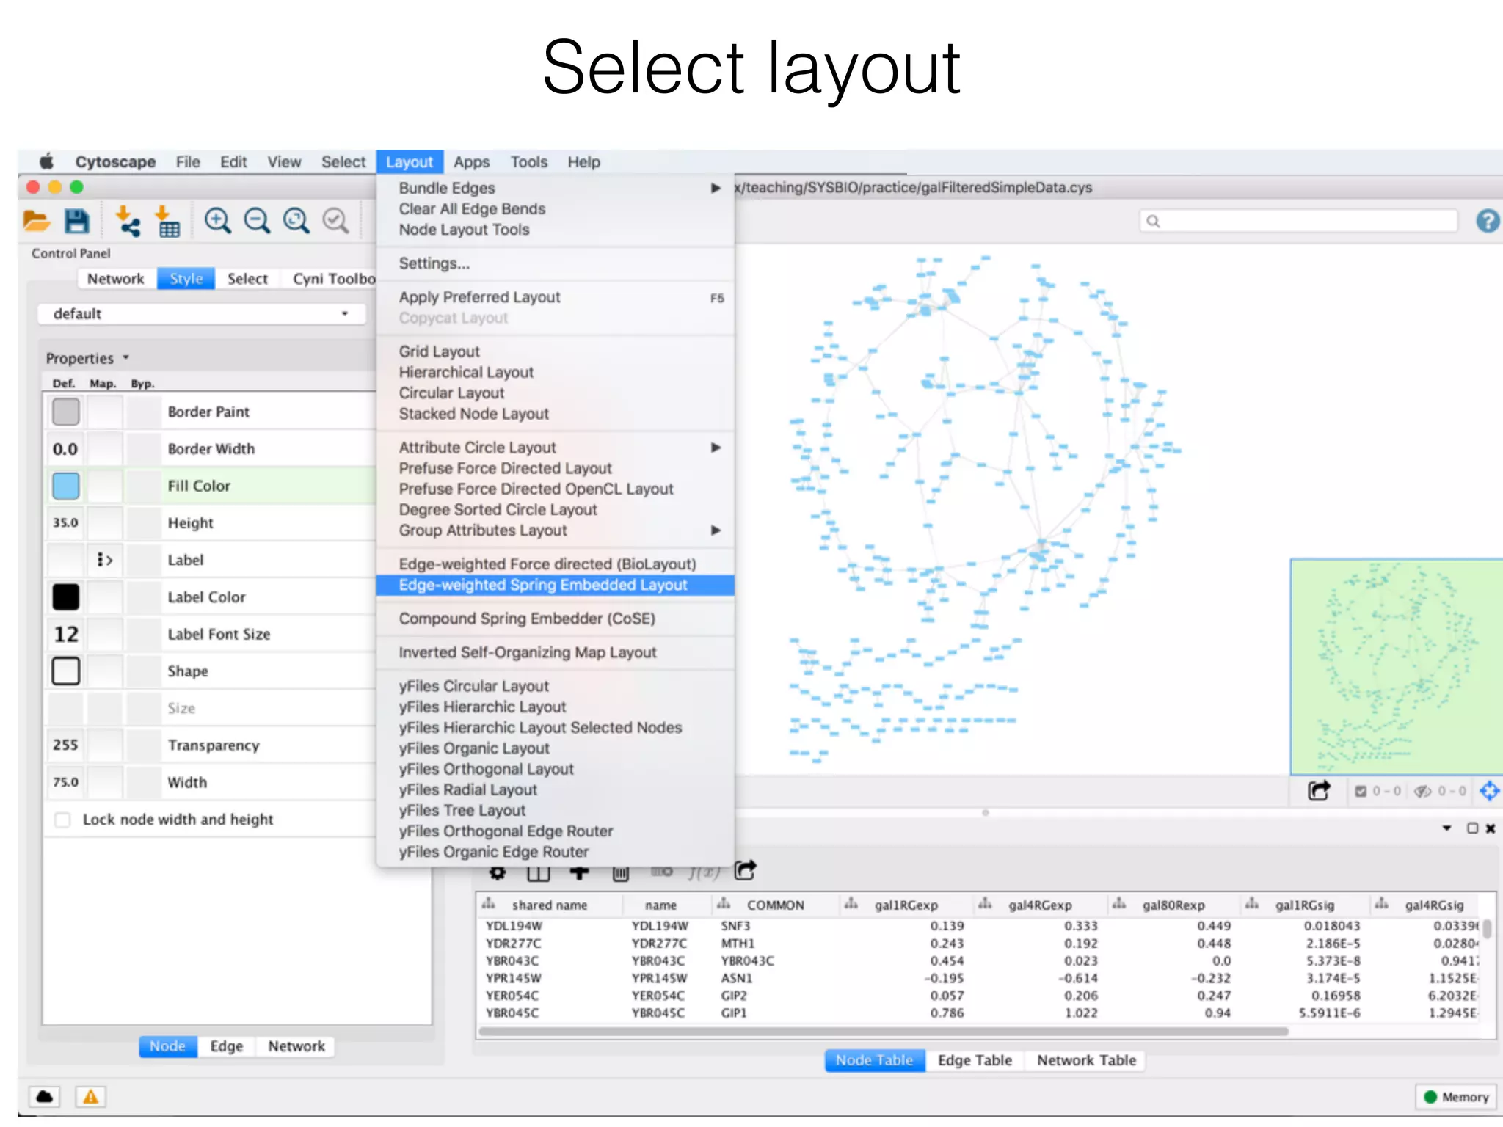Click the cloud icon in the status bar

click(x=45, y=1096)
